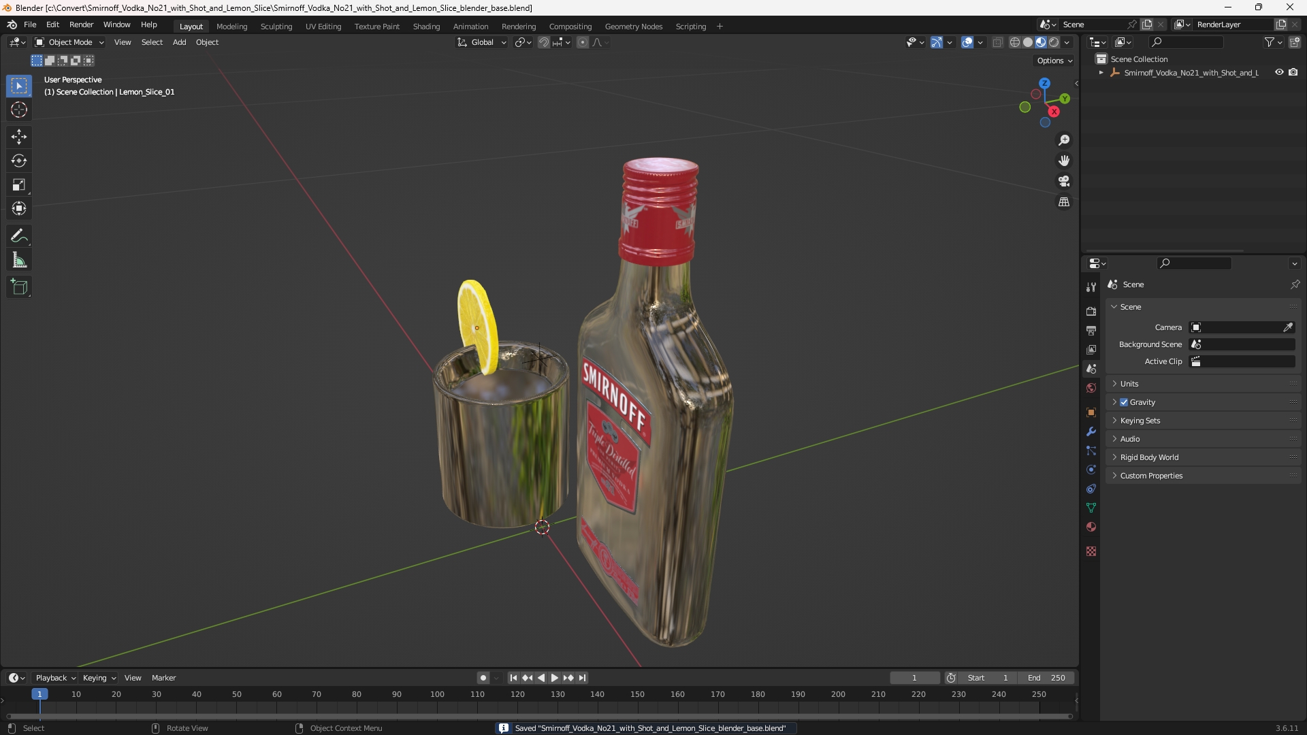Switch to the UV Editing workspace tab
Screen dimensions: 1307x735
click(323, 27)
